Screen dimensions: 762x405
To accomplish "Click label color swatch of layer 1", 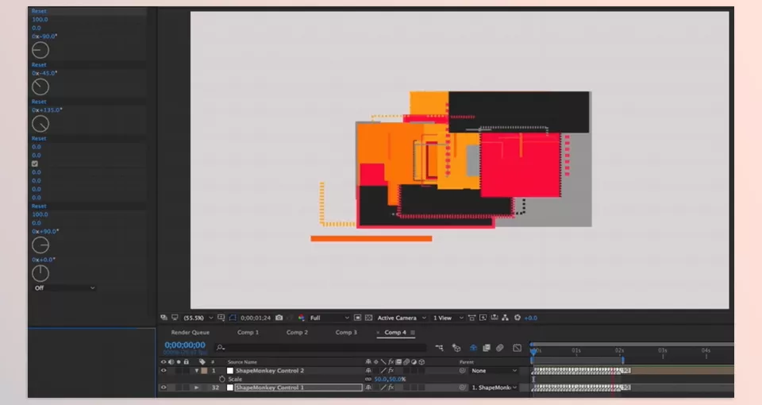I will click(x=205, y=371).
